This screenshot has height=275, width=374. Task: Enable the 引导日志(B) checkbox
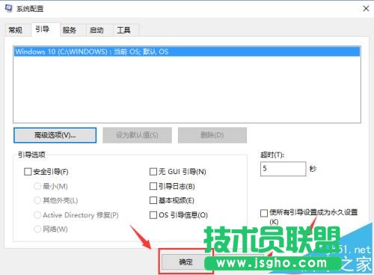tap(153, 186)
